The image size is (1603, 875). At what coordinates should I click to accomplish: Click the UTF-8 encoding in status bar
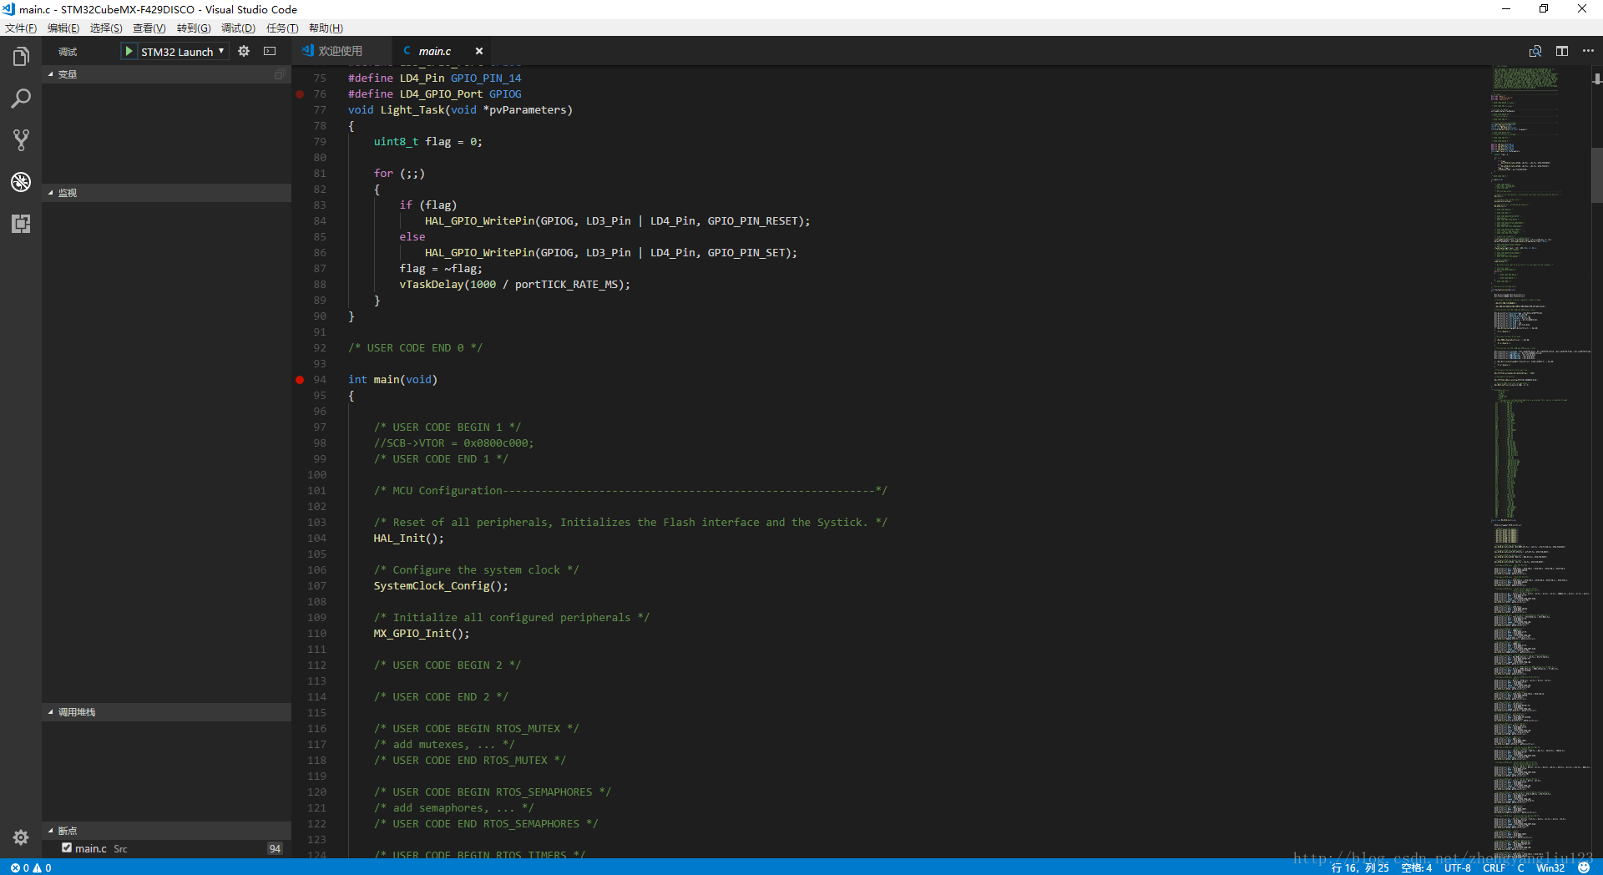click(x=1457, y=868)
